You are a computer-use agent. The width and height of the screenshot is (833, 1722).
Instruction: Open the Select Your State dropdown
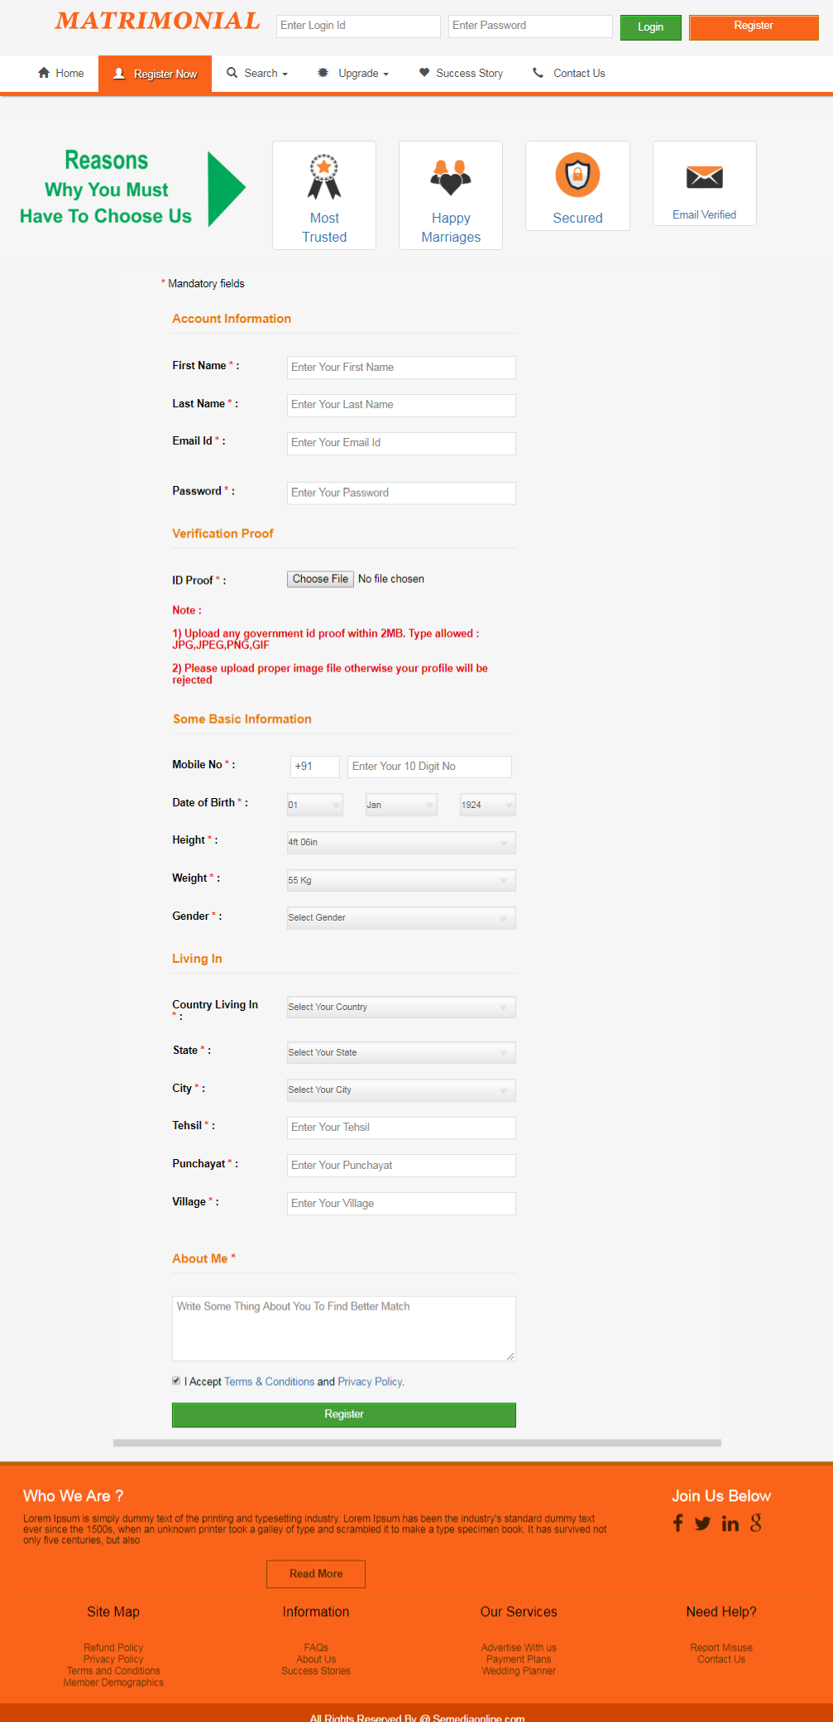(x=401, y=1053)
